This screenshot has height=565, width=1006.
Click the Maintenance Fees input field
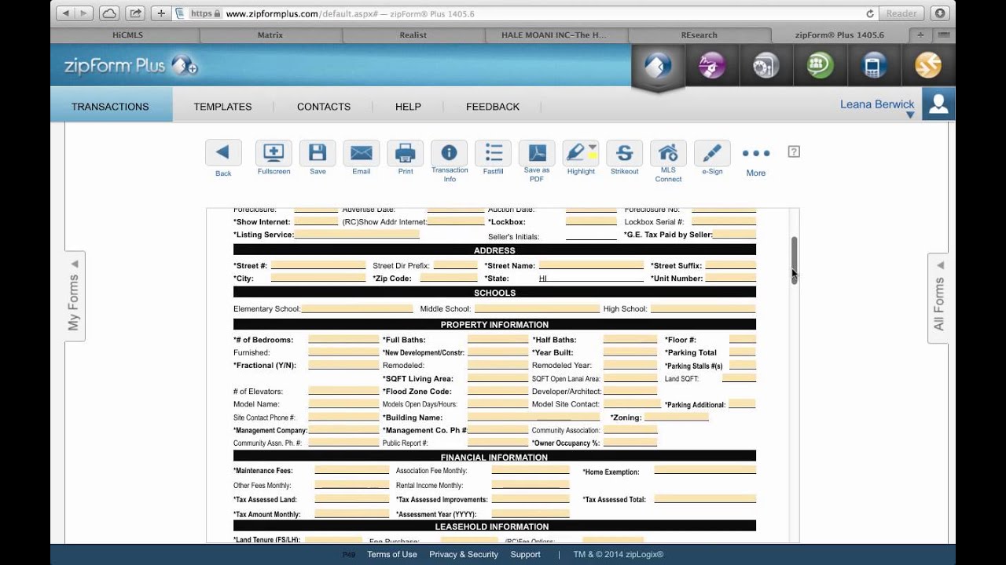[352, 470]
